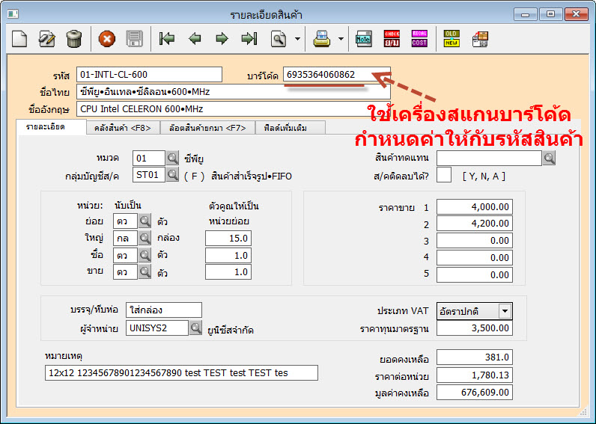The image size is (596, 424).
Task: Go to first record arrow icon
Action: 167,39
